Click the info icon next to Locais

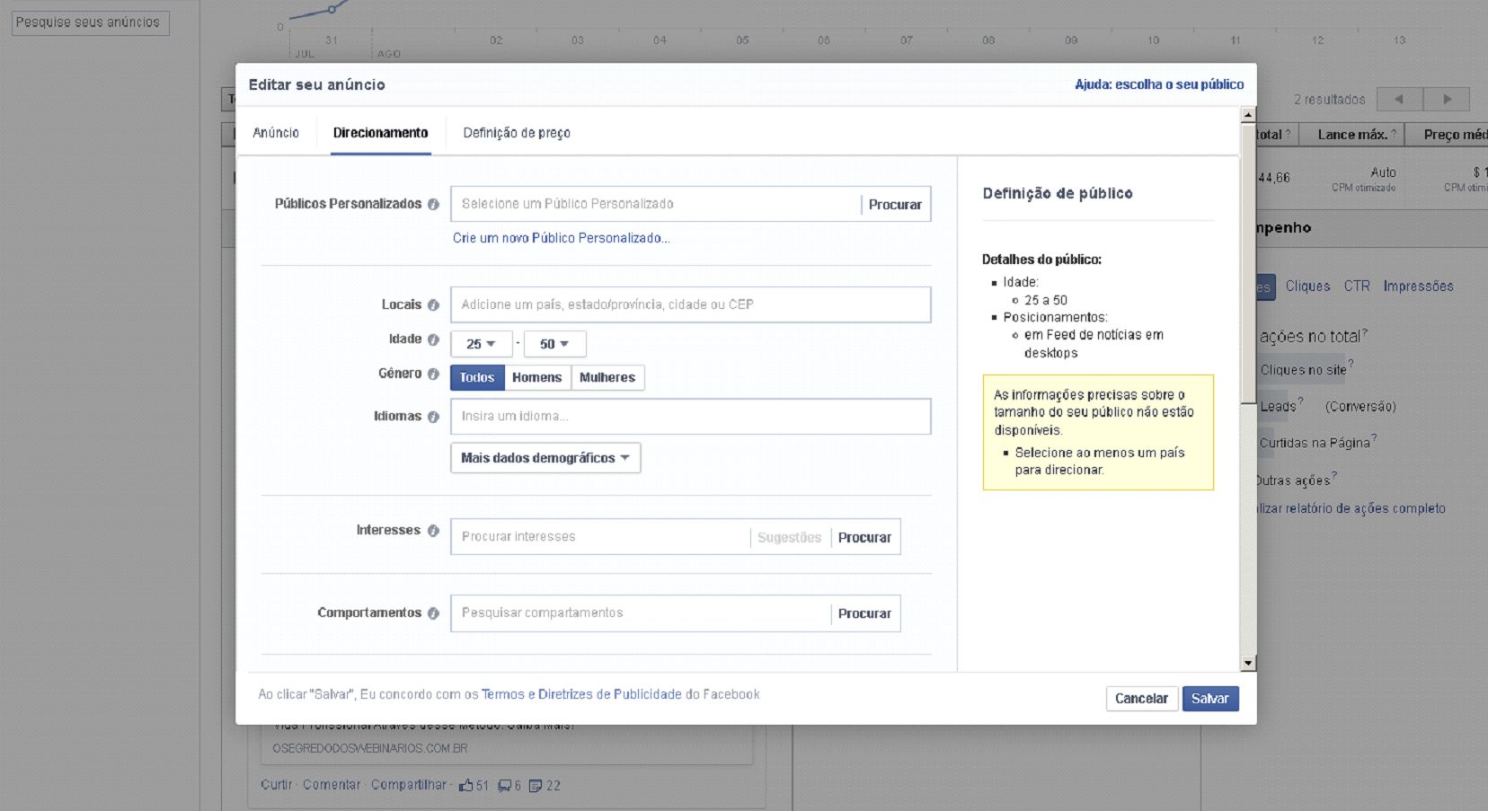[433, 305]
